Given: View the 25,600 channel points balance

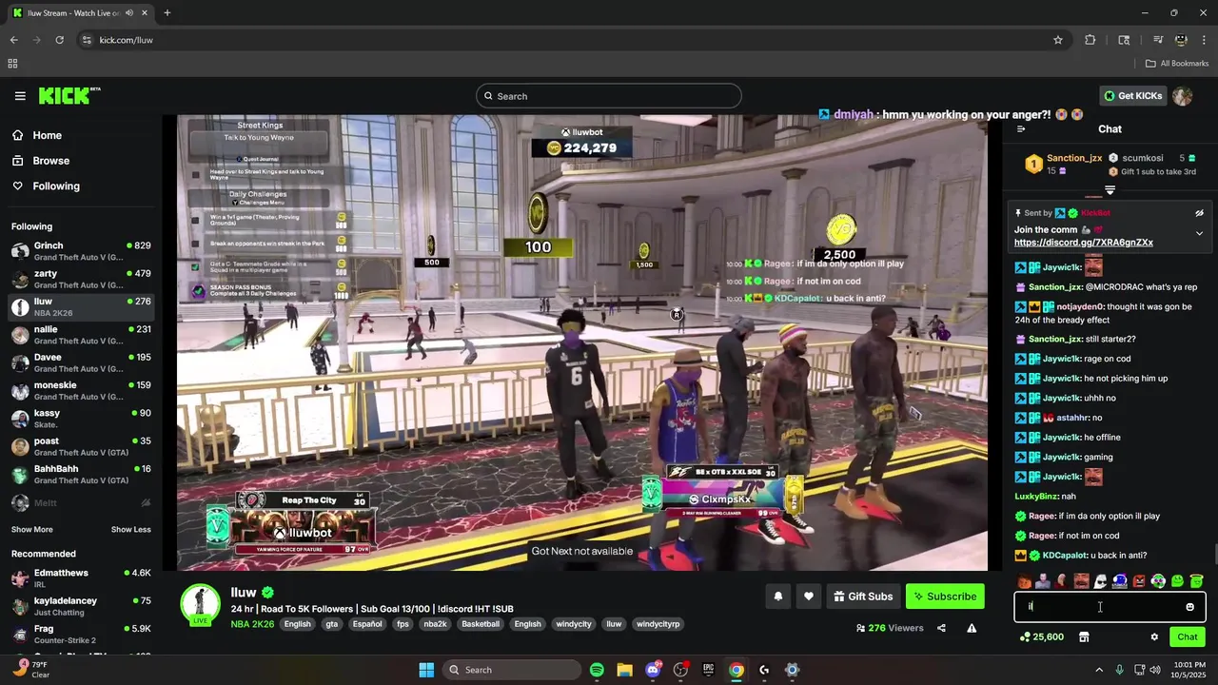Looking at the screenshot, I should 1041,637.
